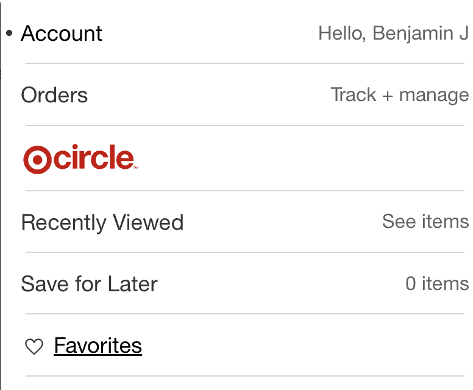Click See items for Recently Viewed
The height and width of the screenshot is (390, 473).
coord(425,221)
